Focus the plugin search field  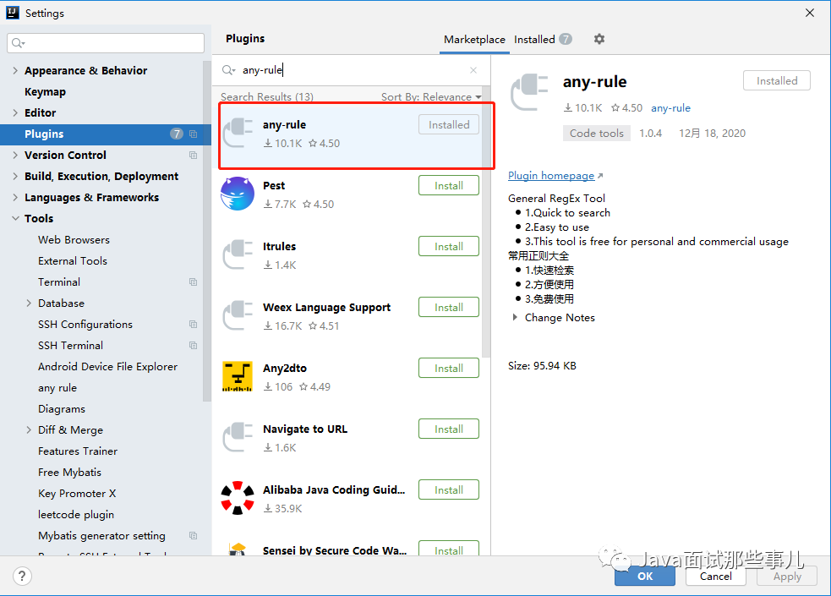tap(353, 70)
